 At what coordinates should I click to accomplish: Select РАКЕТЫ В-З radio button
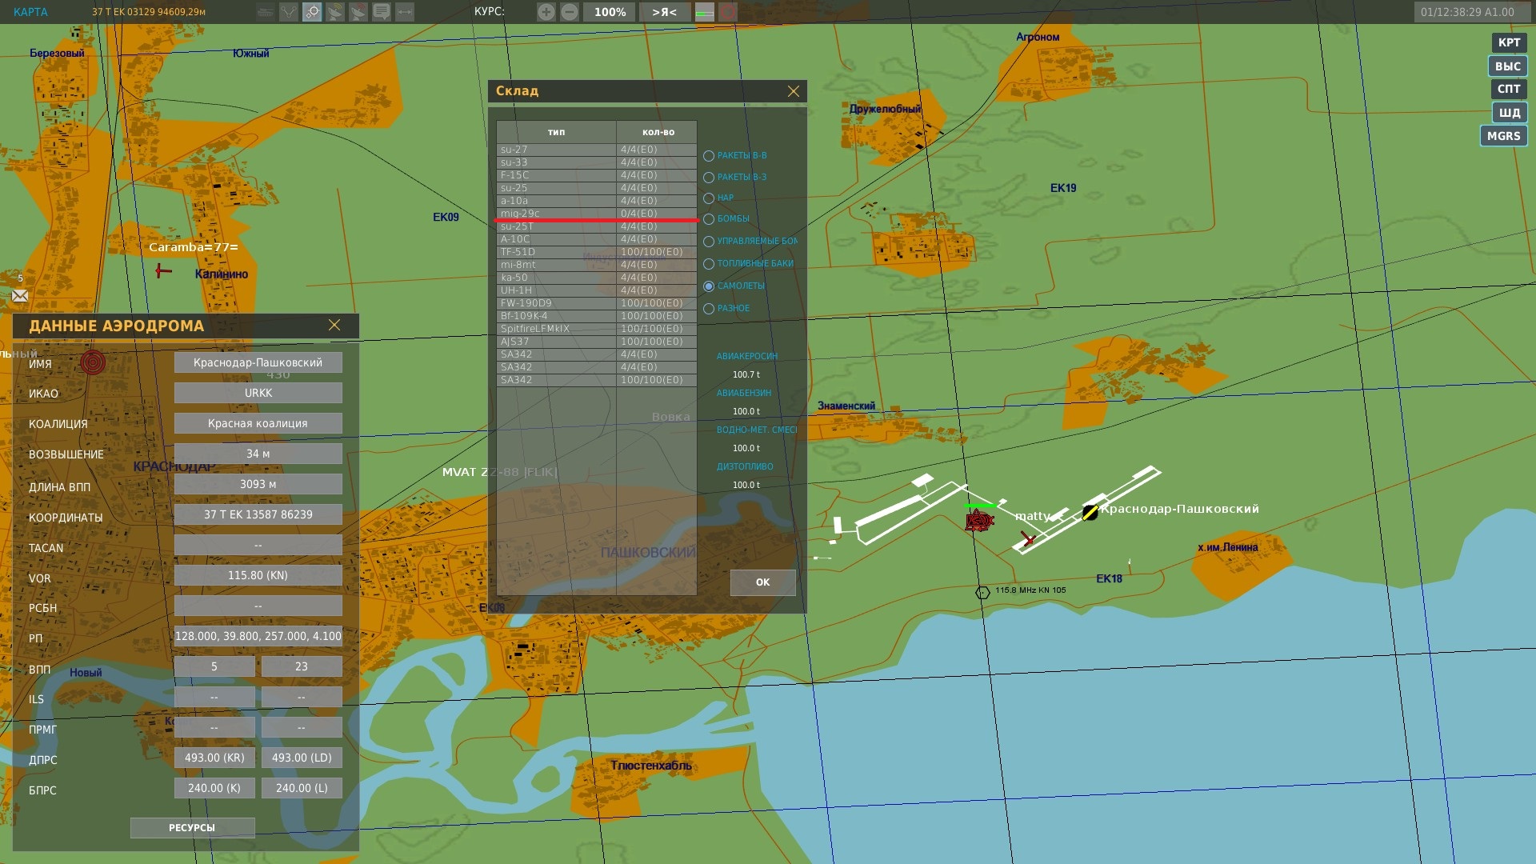pos(709,178)
